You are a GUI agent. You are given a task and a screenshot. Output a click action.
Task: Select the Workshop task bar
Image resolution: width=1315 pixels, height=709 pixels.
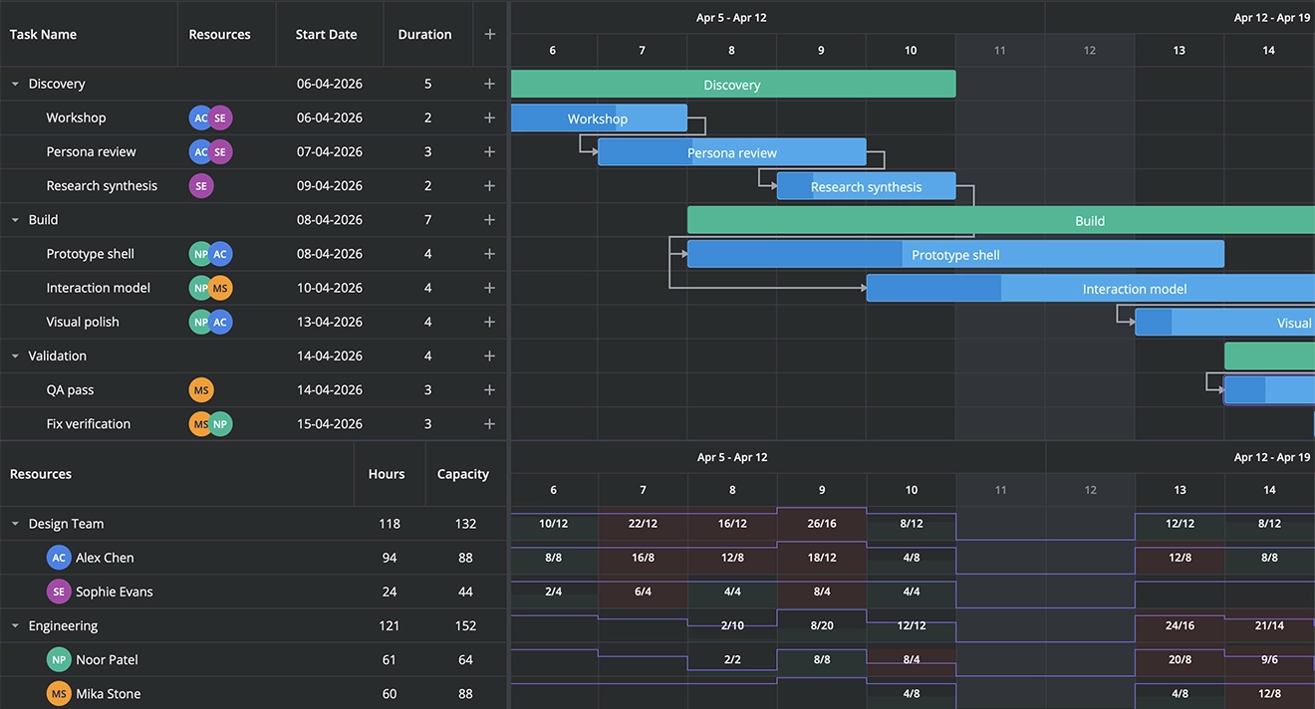click(598, 118)
